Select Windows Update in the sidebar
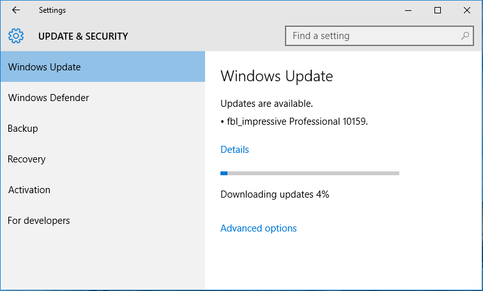The height and width of the screenshot is (291, 483). click(103, 67)
